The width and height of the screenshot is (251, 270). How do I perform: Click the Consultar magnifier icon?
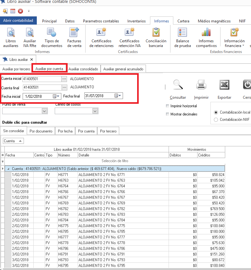click(178, 85)
